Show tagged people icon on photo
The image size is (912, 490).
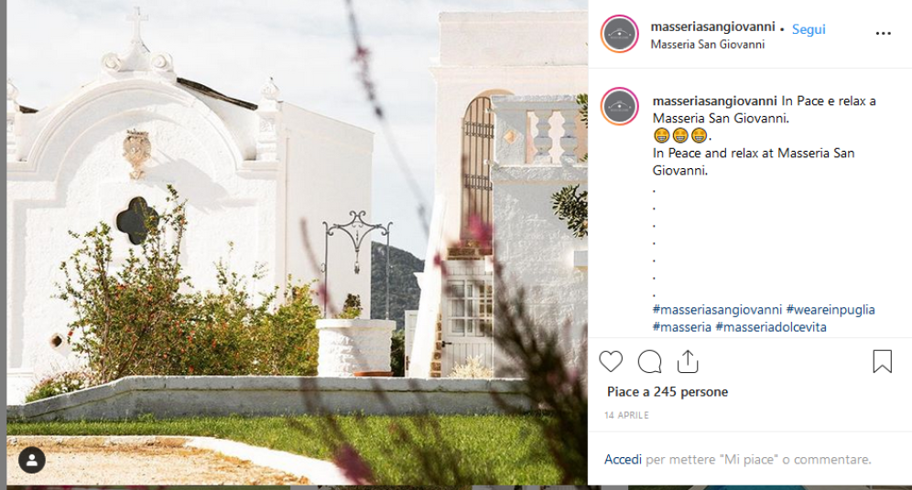tap(32, 460)
